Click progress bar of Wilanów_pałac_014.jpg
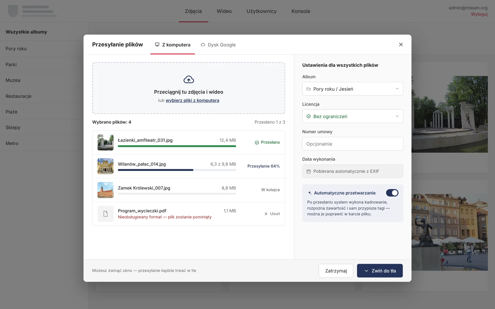The height and width of the screenshot is (309, 495). click(177, 170)
